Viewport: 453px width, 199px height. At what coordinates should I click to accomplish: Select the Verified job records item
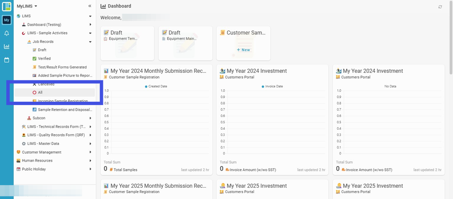click(x=44, y=58)
